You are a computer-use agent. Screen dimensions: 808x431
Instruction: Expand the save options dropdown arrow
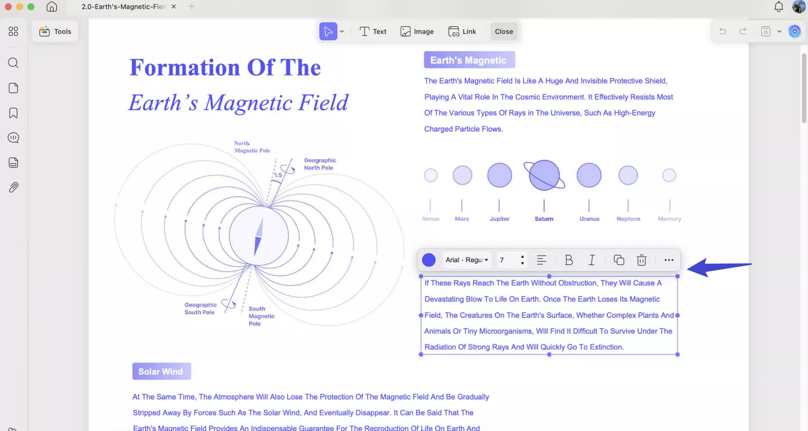(x=779, y=32)
